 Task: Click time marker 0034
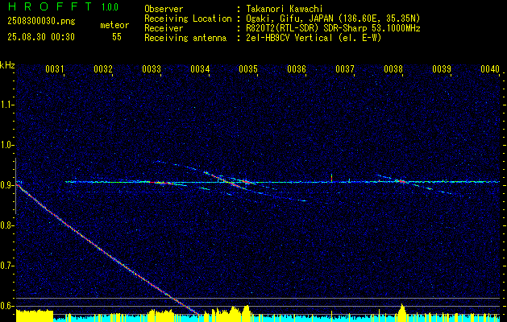point(200,69)
